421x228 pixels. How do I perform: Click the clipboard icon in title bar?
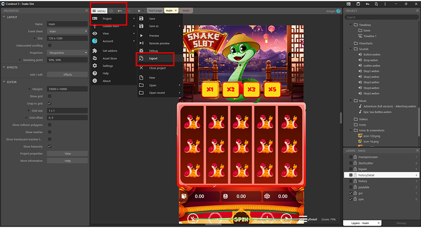tap(358, 4)
